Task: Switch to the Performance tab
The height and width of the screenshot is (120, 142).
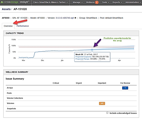Action: [x=23, y=26]
